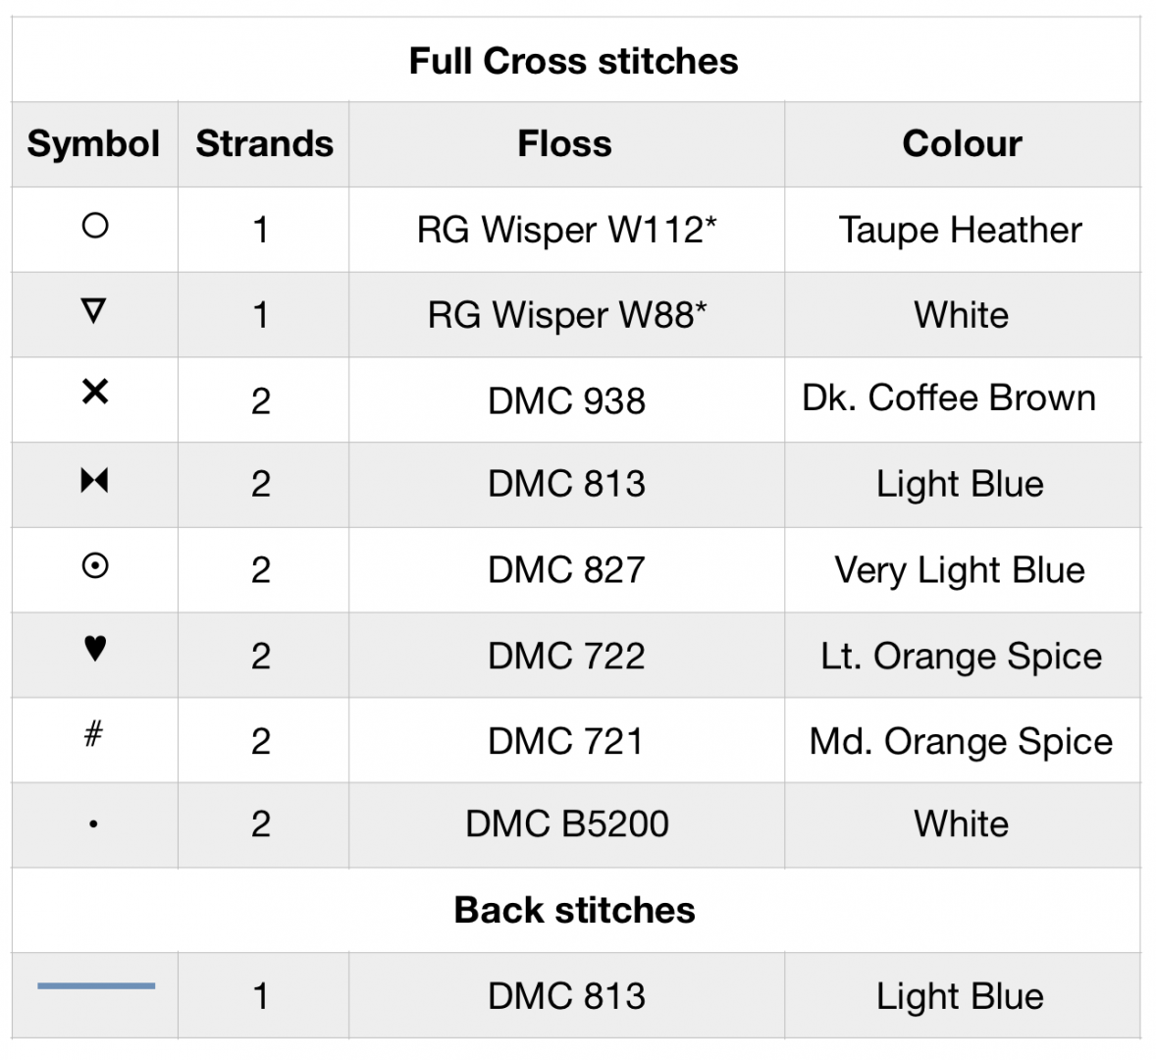
Task: Click the Strands column header
Action: 264,144
